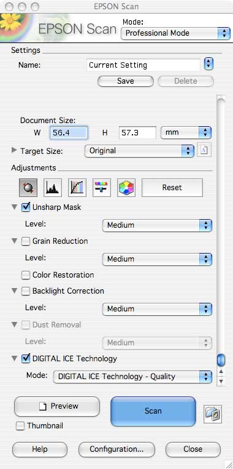Click the Configuration button
Viewport: 233px width, 469px height.
point(116,449)
